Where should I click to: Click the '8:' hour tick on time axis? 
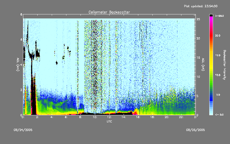tap(80, 117)
